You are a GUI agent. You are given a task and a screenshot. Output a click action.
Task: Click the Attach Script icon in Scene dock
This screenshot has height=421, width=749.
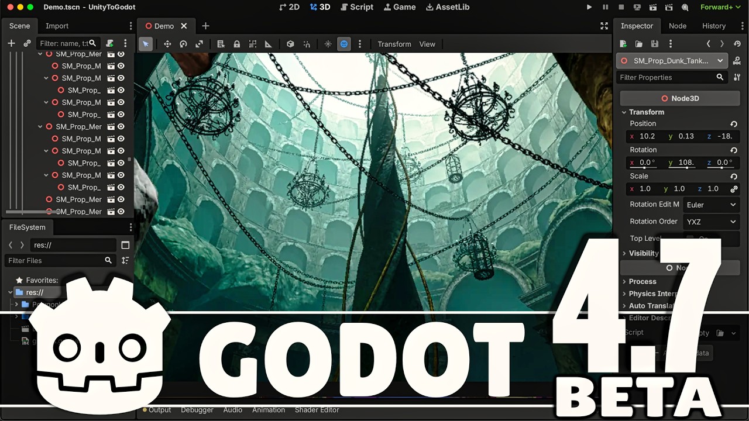click(x=109, y=43)
